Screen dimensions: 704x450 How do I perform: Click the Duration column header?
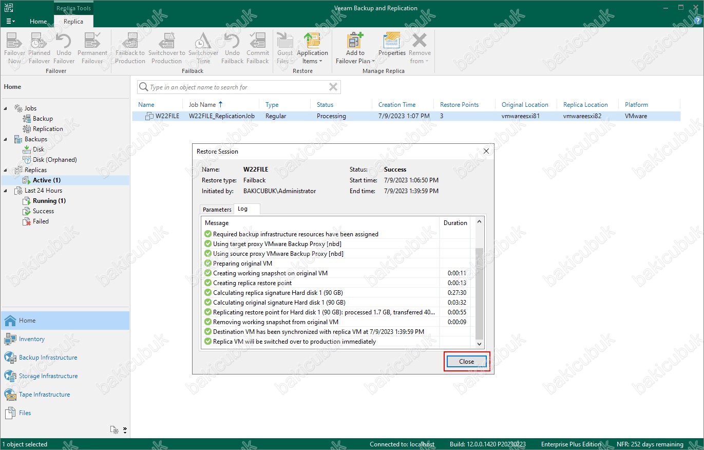(455, 223)
